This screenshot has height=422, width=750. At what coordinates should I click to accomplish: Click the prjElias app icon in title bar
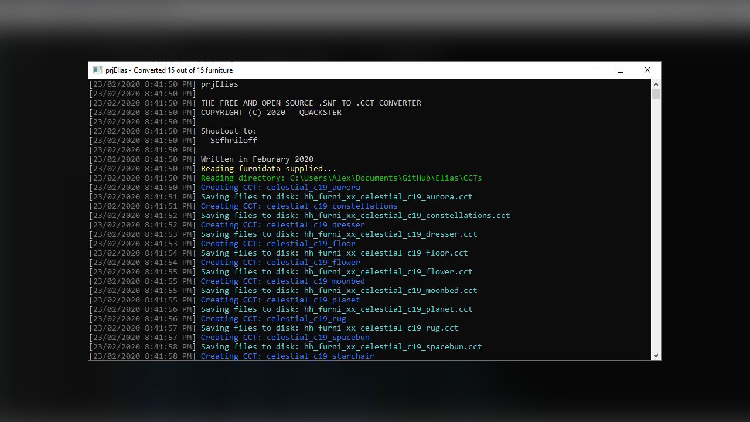coord(97,70)
